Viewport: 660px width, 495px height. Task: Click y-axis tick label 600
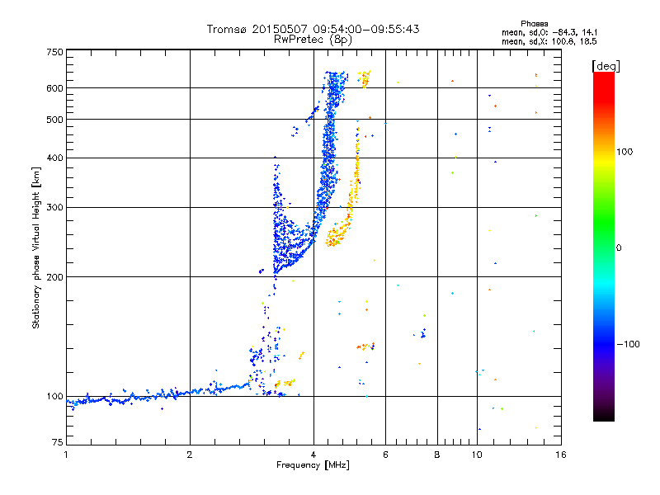[x=54, y=88]
